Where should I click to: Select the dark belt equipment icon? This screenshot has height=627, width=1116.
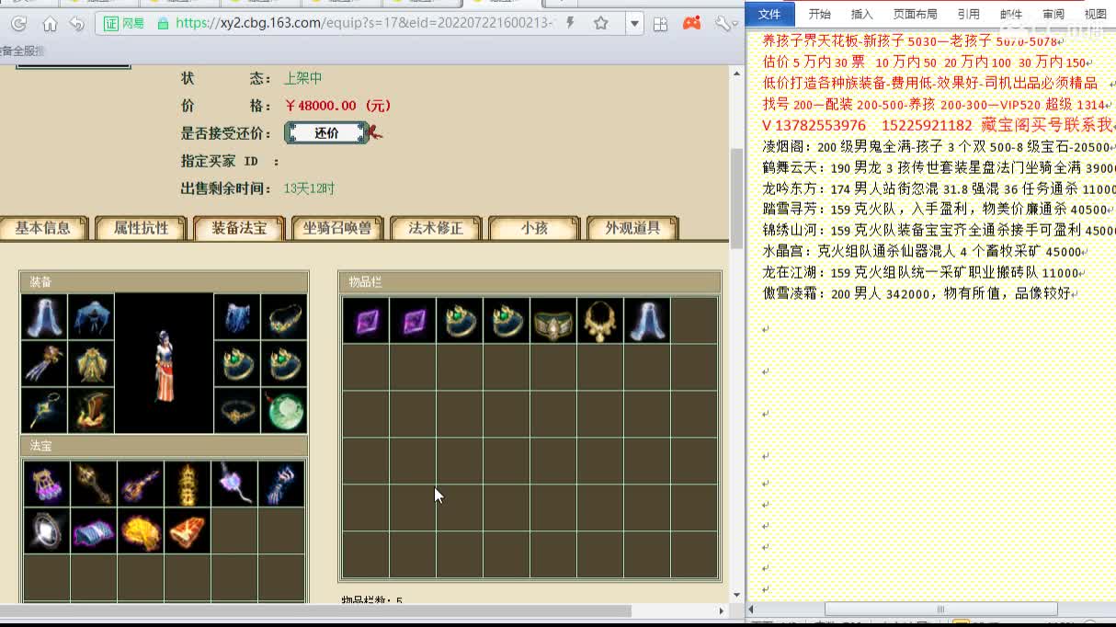pos(237,411)
